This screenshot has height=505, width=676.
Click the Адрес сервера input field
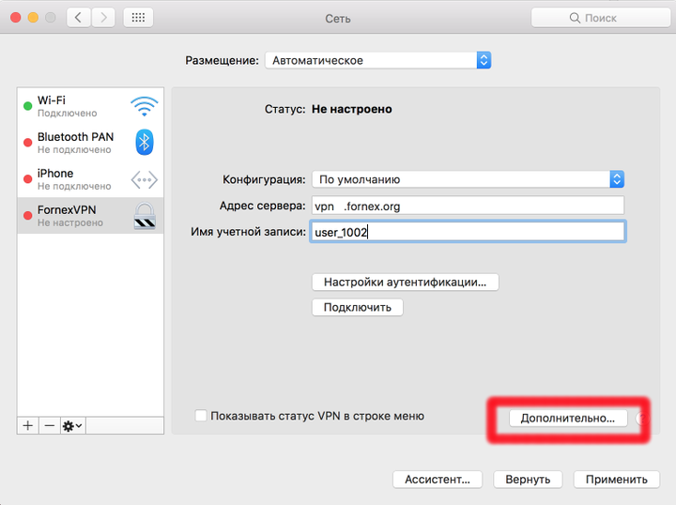pos(468,206)
